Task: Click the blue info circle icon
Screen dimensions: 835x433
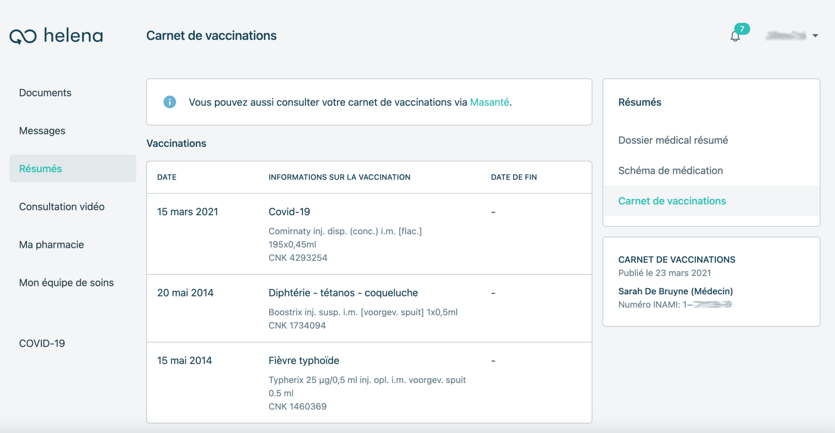Action: coord(170,102)
